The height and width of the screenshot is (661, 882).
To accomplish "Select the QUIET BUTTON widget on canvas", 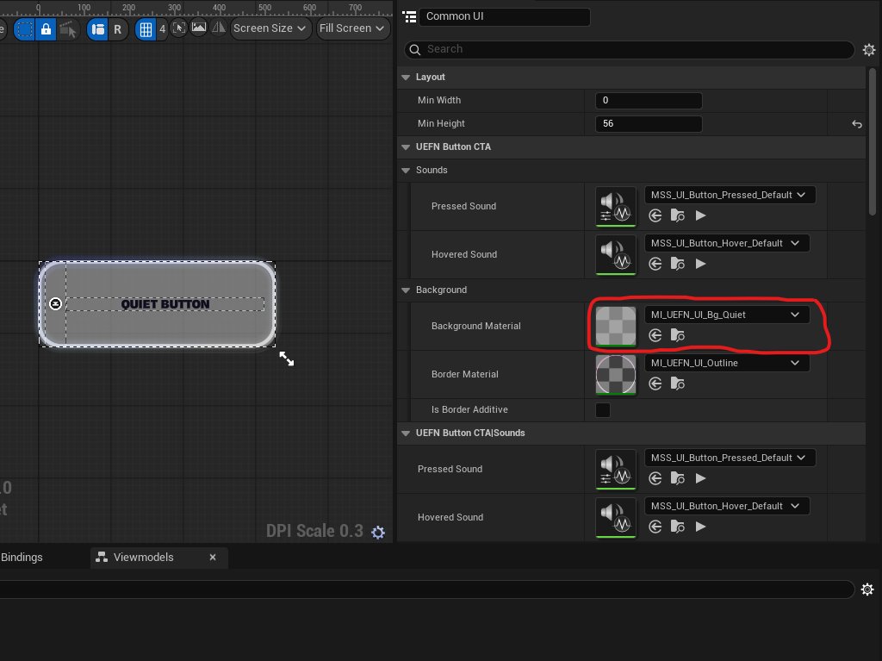I will coord(157,304).
